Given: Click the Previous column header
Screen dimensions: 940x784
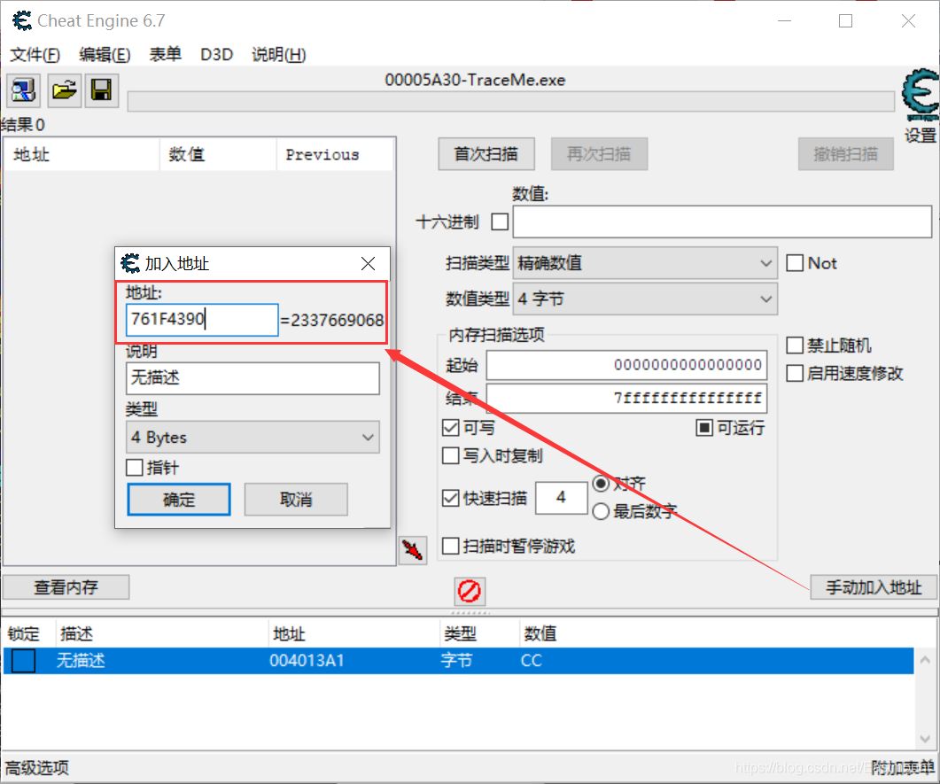Looking at the screenshot, I should pyautogui.click(x=335, y=155).
